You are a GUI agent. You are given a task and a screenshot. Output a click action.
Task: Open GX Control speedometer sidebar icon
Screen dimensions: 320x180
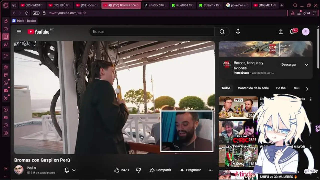(6, 56)
